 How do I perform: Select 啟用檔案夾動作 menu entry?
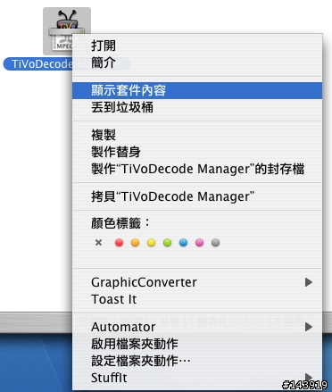197,344
